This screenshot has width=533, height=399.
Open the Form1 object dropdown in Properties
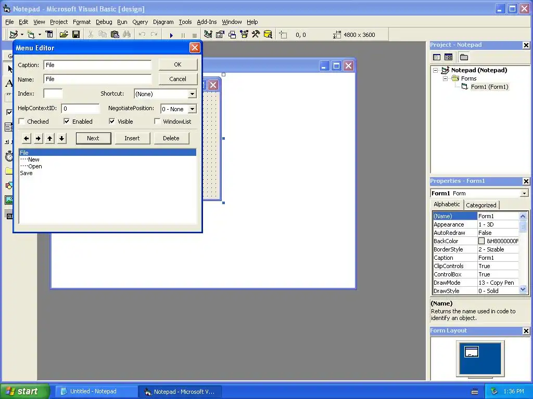coord(524,193)
